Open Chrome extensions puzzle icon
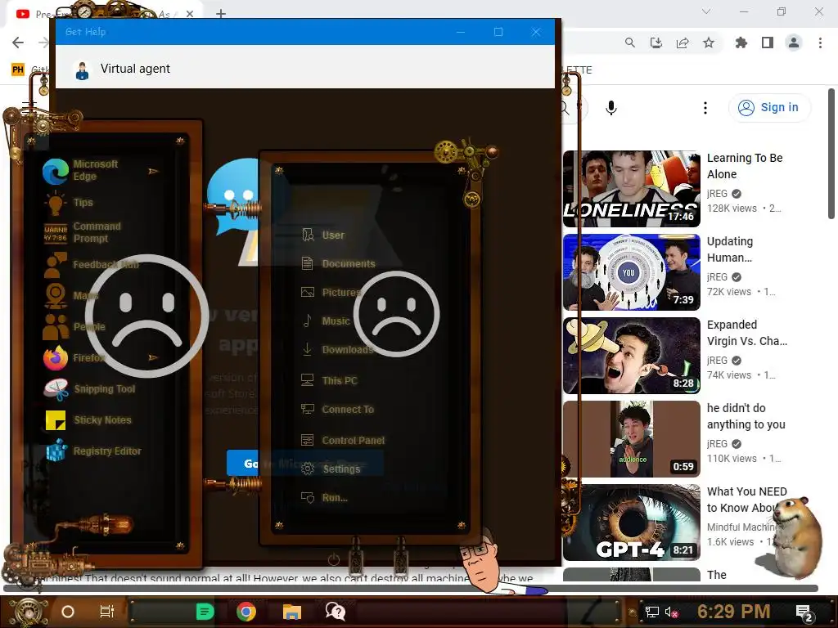The height and width of the screenshot is (628, 838). point(741,43)
